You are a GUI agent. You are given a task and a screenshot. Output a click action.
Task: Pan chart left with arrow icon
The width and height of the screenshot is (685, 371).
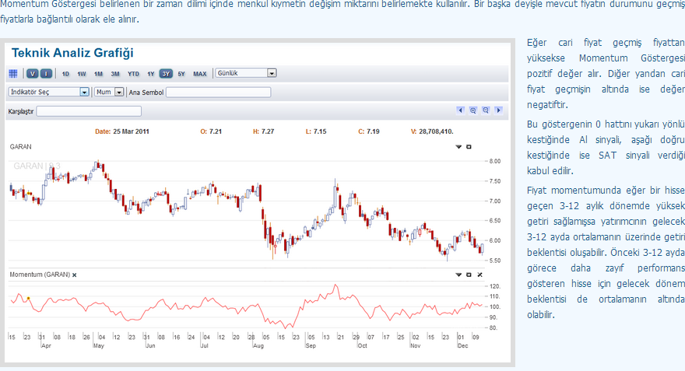point(460,110)
